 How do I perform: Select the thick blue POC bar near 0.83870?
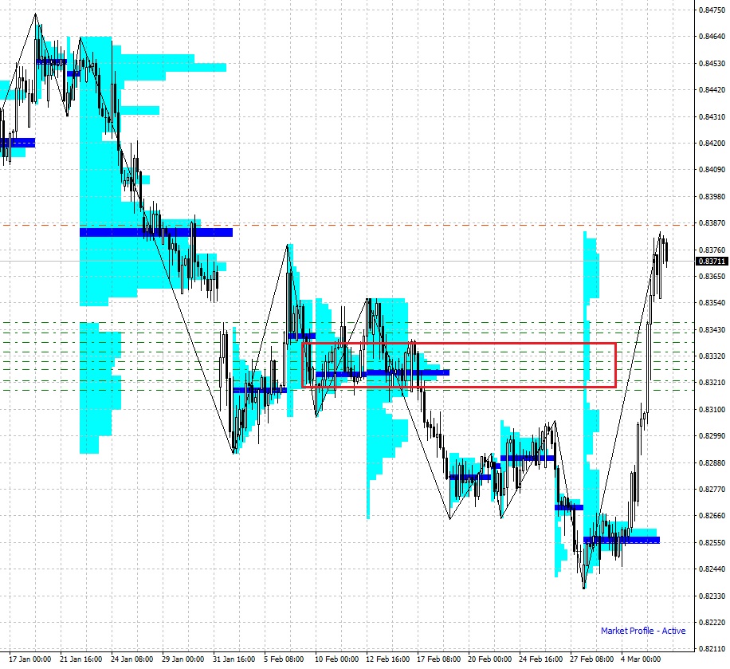point(156,233)
